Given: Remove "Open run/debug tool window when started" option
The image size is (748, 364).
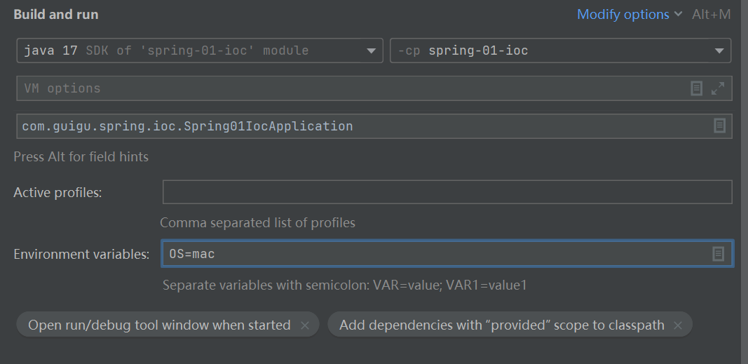Looking at the screenshot, I should tap(305, 325).
